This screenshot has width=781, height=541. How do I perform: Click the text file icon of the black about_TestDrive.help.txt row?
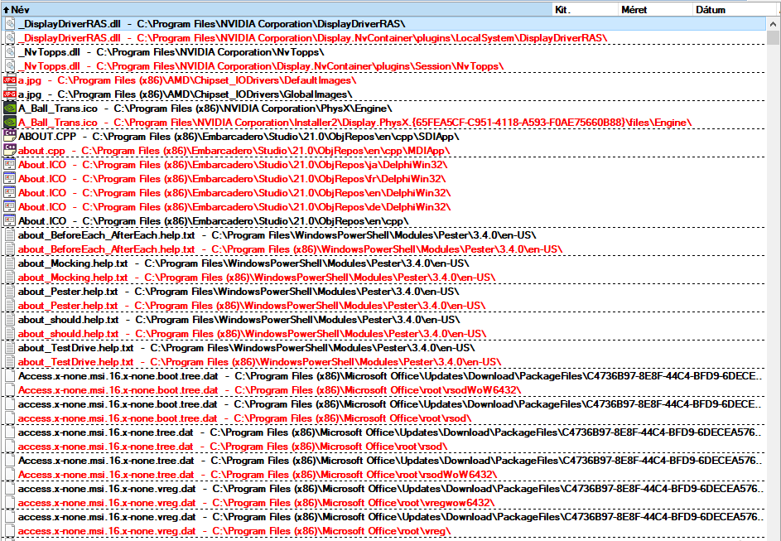point(9,347)
